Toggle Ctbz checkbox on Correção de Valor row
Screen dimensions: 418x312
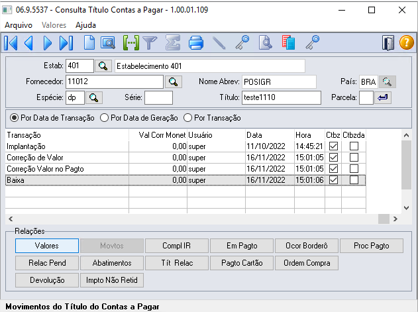click(x=333, y=158)
